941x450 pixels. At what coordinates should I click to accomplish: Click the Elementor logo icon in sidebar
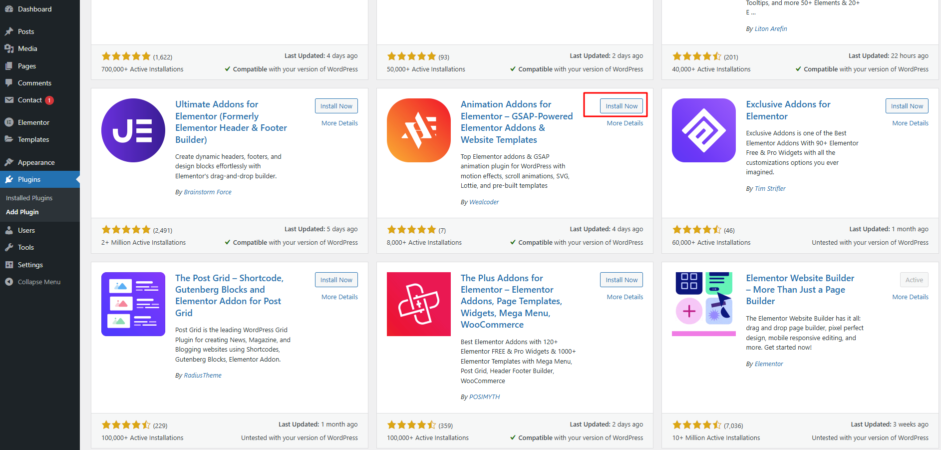[x=9, y=122]
